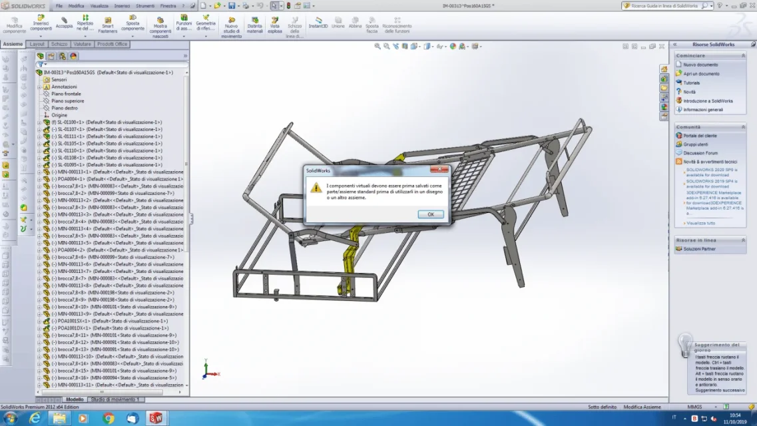Screen dimensions: 757x426
Task: Open the Smart Fasteners tool
Action: (x=108, y=25)
